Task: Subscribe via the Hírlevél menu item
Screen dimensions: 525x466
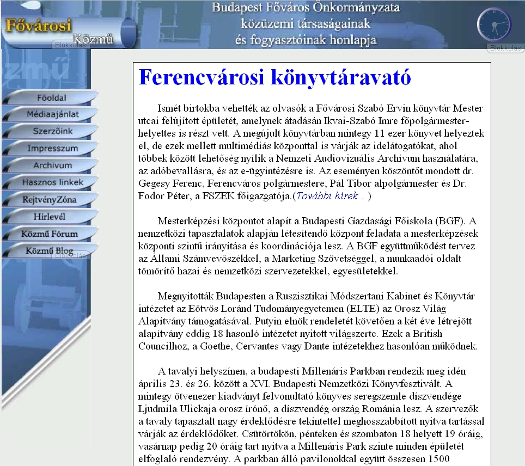Action: coord(50,217)
